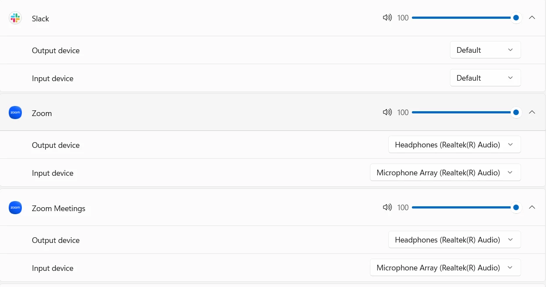Click Input device label under Zoom Meetings
Viewport: 546px width, 287px height.
pos(52,268)
